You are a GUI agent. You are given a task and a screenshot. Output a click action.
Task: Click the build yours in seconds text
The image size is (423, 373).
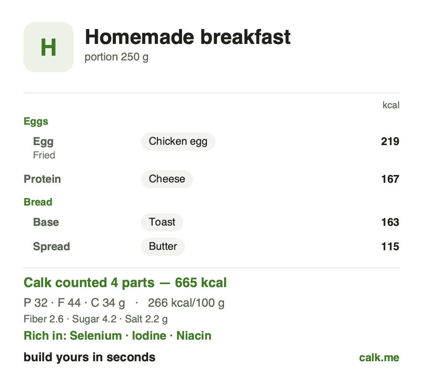[x=90, y=357]
